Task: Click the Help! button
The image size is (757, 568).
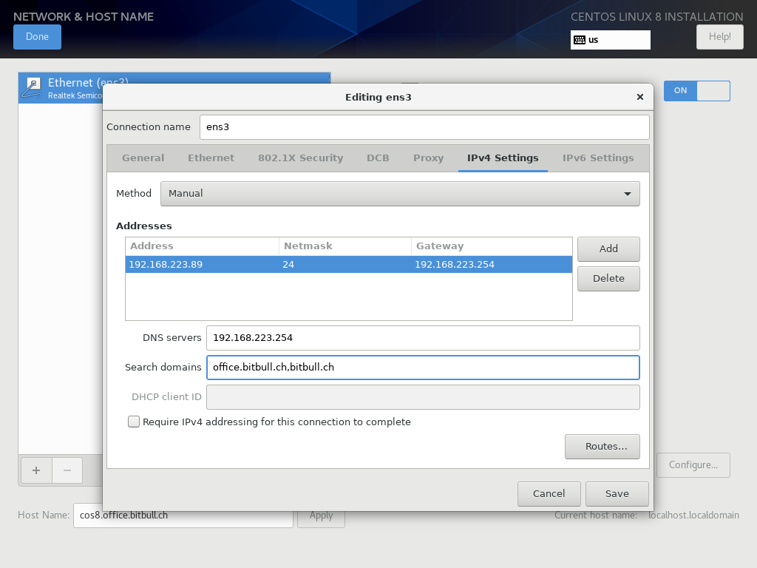Action: (x=719, y=37)
